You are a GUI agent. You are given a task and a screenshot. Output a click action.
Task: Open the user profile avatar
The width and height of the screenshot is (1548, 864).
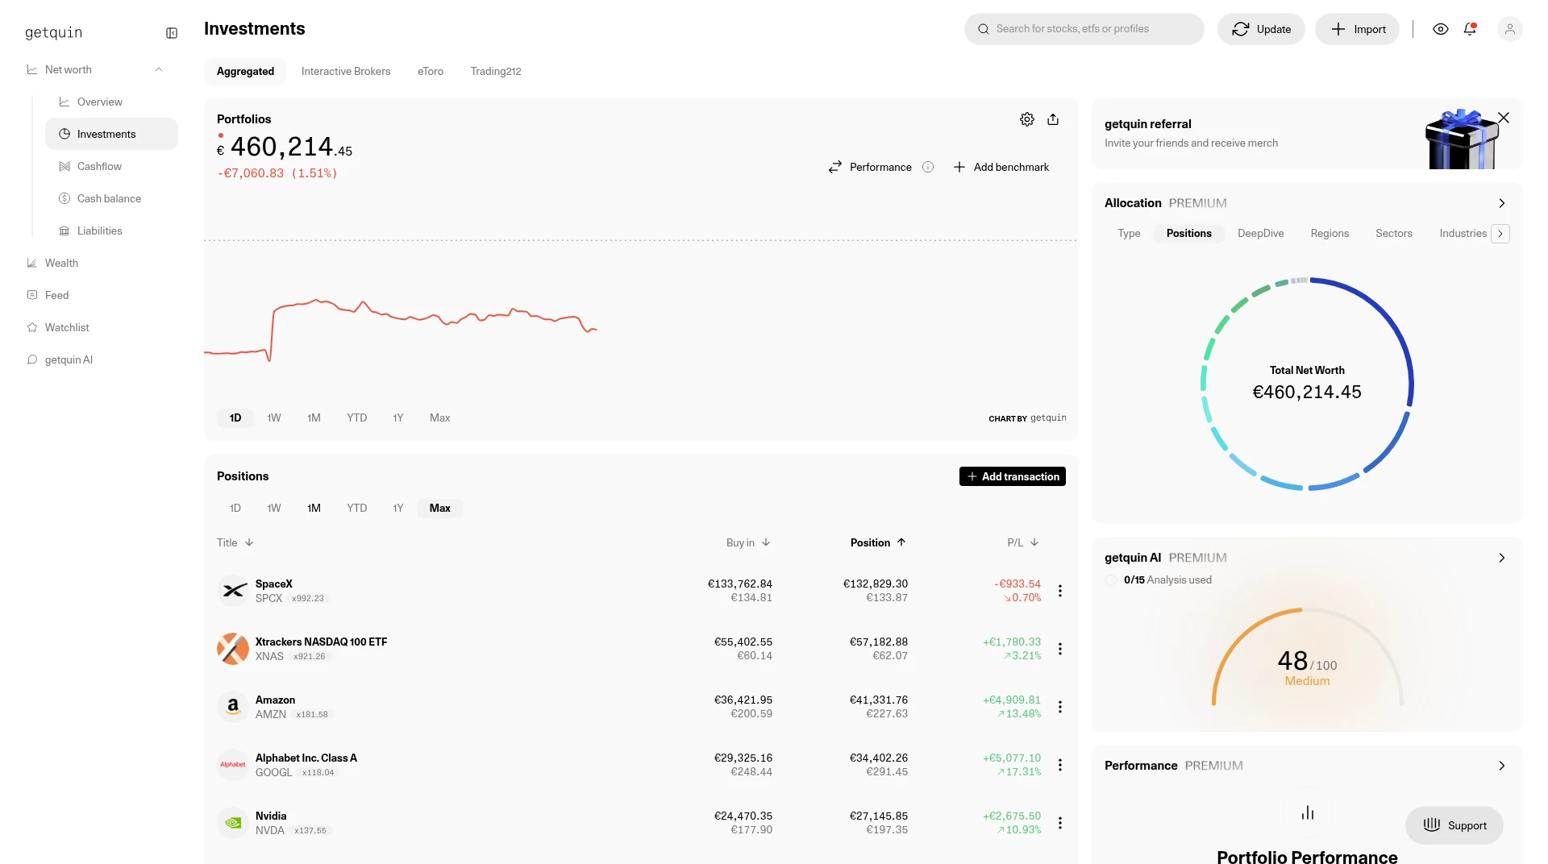click(x=1510, y=29)
